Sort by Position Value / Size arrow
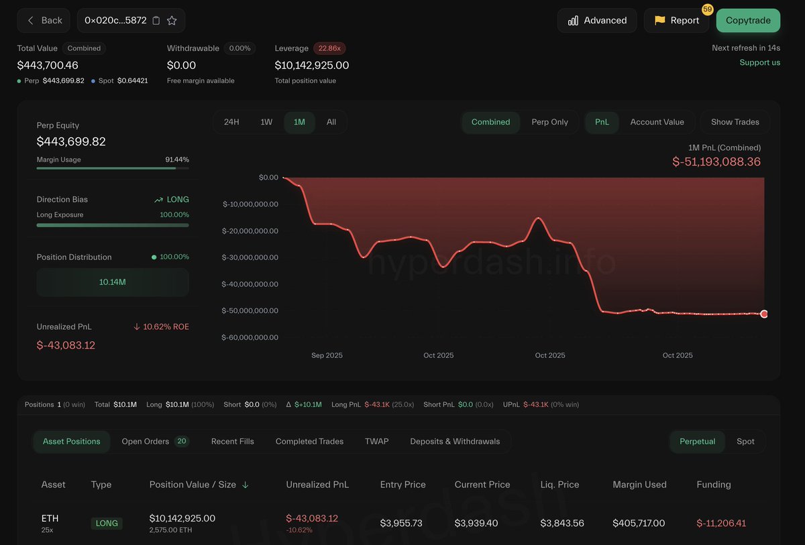Image resolution: width=805 pixels, height=545 pixels. click(245, 485)
